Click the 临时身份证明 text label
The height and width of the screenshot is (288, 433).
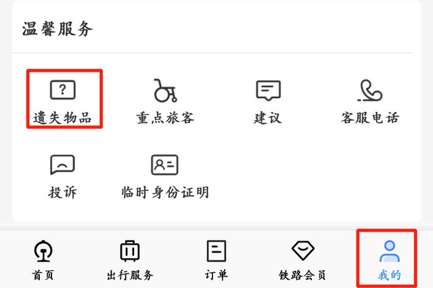click(x=165, y=192)
